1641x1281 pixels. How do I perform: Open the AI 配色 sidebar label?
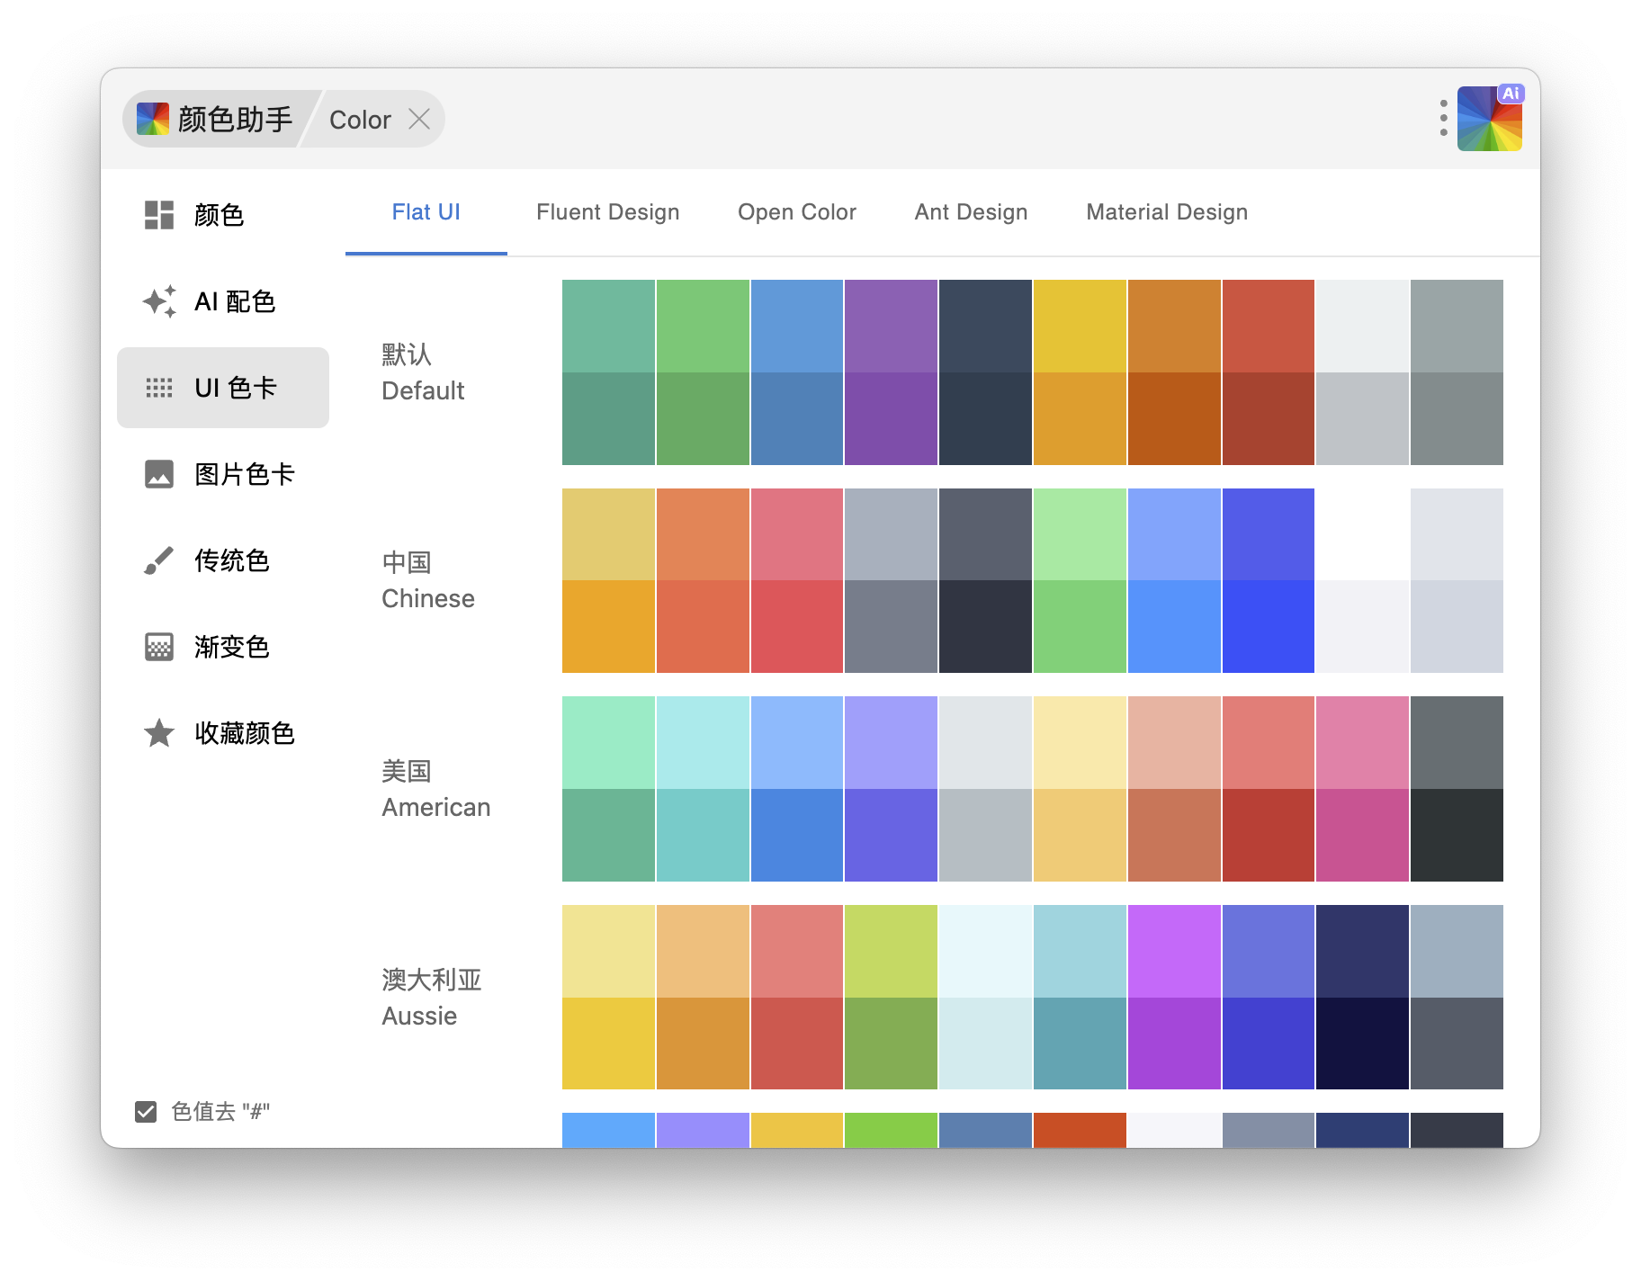[235, 301]
